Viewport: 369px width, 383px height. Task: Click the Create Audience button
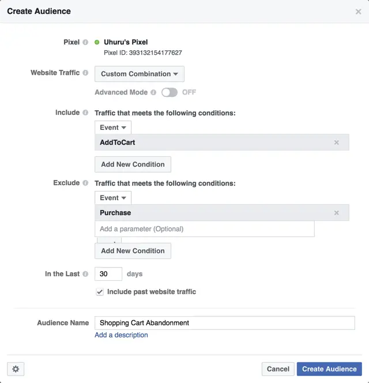click(329, 369)
